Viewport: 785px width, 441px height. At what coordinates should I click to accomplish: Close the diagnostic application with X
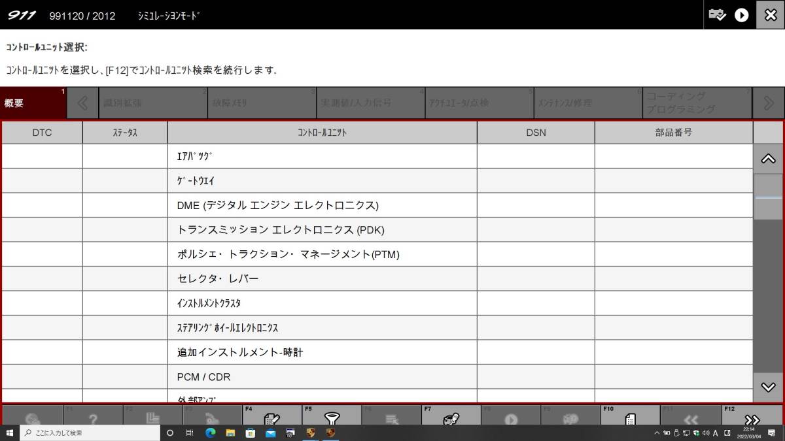pos(771,14)
